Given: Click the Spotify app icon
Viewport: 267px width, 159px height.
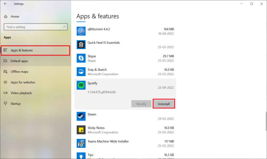Looking at the screenshot, I should (x=81, y=85).
